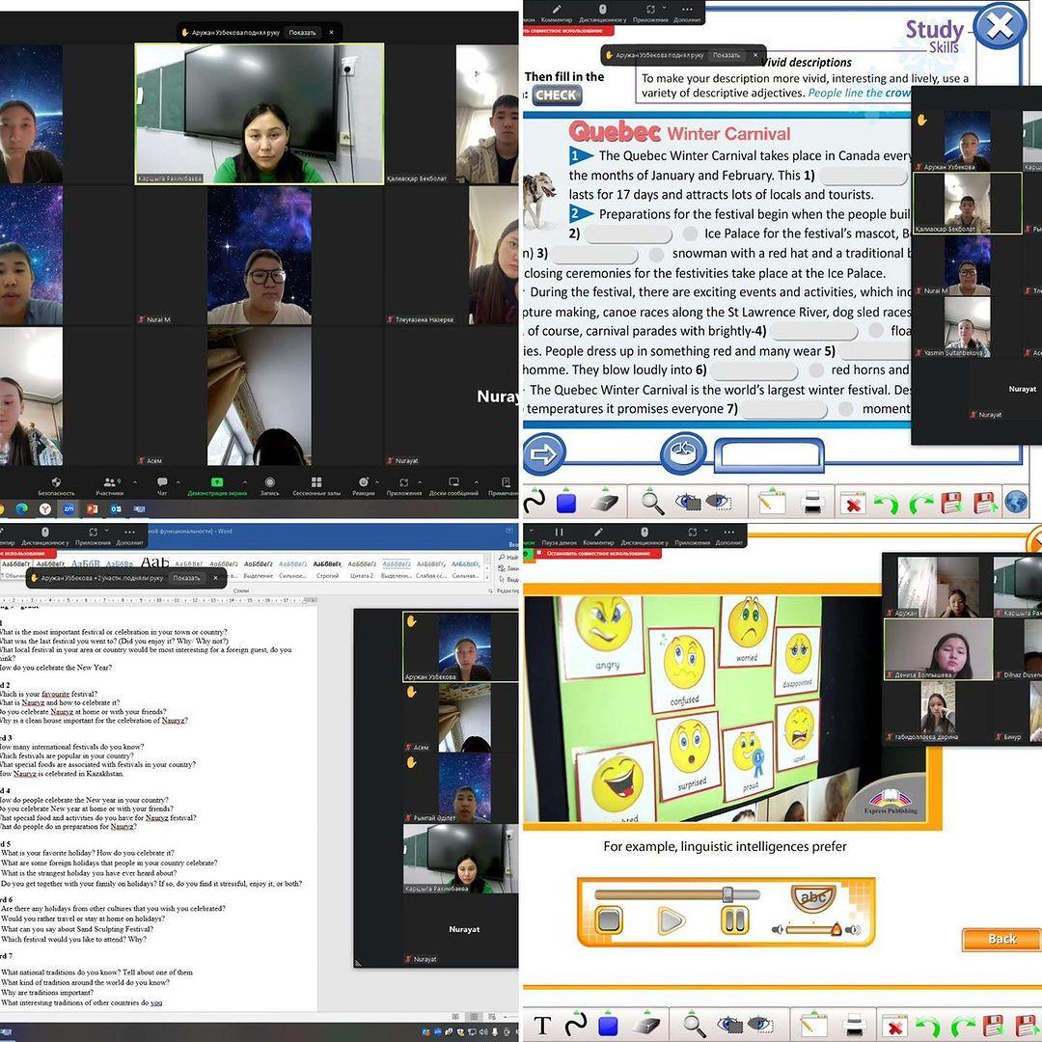Pause the video in the player
The width and height of the screenshot is (1042, 1042).
[734, 921]
